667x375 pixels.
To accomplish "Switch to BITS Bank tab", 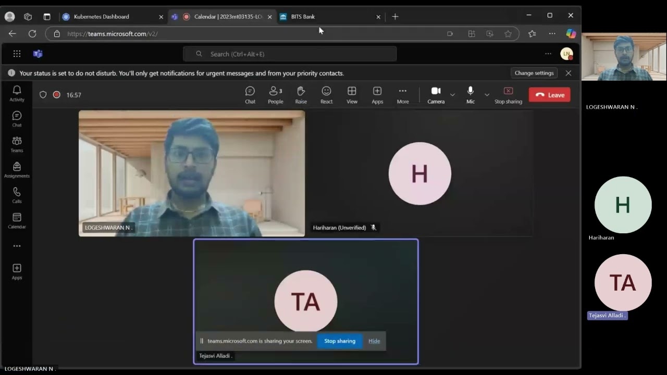I will (x=328, y=17).
